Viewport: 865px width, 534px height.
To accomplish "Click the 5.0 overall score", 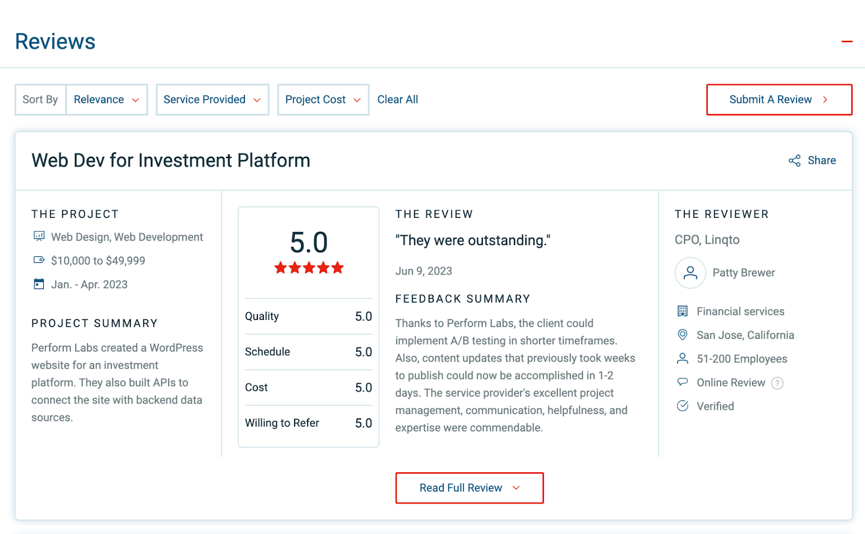I will point(309,242).
